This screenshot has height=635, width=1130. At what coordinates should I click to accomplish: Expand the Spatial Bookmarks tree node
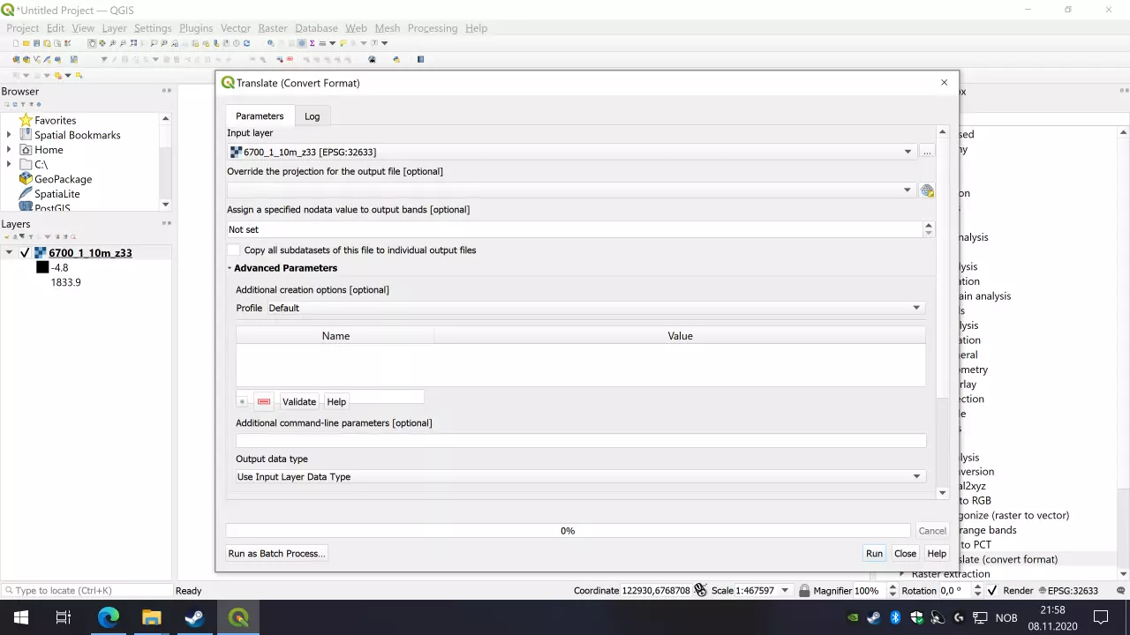click(x=9, y=135)
